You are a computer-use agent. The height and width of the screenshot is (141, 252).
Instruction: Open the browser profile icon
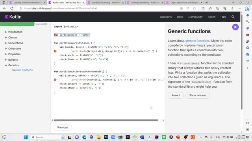(232, 8)
